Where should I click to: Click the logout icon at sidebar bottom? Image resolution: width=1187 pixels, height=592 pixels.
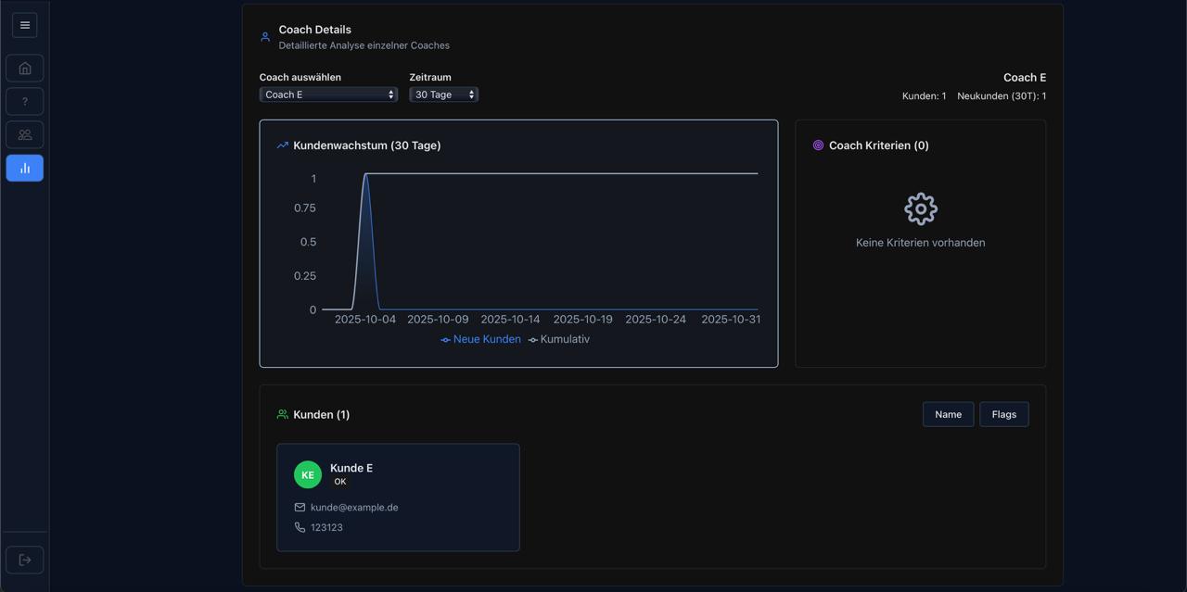click(x=25, y=560)
